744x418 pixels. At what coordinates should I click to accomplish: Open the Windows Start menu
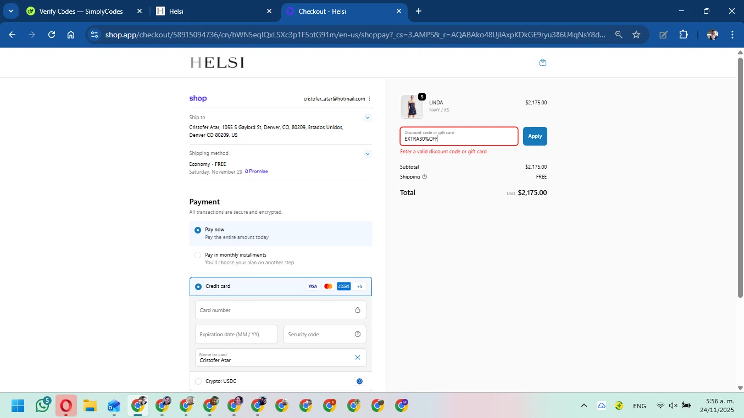(18, 406)
